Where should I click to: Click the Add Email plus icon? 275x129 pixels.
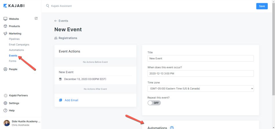[60, 100]
